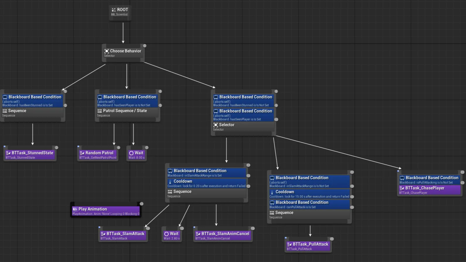The image size is (466, 262).
Task: Click the BTTask_SlamAnimCancel task node
Action: (x=223, y=235)
